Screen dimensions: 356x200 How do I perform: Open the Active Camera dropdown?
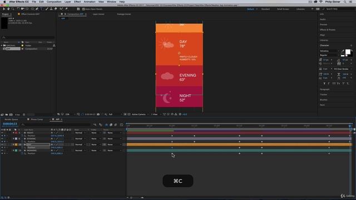point(140,114)
